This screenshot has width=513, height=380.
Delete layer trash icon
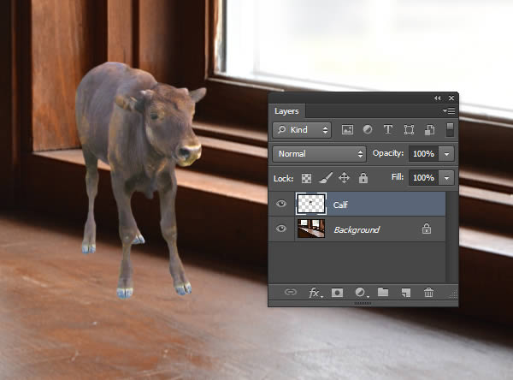[x=428, y=292]
